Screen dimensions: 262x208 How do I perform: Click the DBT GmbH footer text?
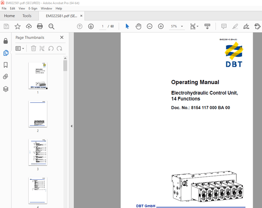146,206
